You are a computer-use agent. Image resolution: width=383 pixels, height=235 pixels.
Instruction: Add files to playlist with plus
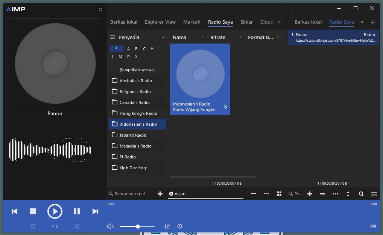310,194
